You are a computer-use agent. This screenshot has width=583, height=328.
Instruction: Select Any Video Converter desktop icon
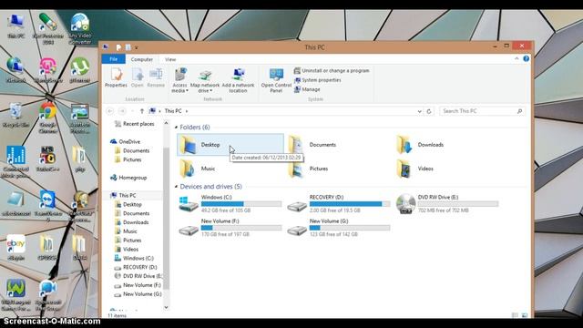coord(80,29)
